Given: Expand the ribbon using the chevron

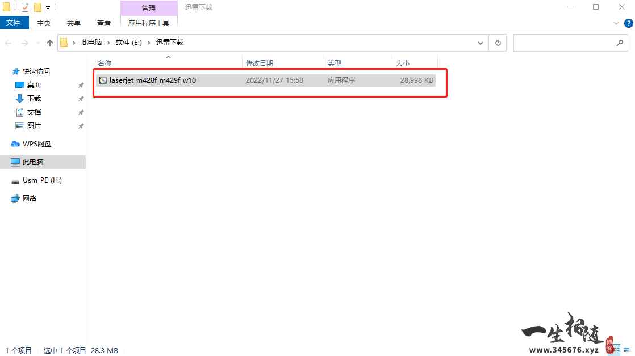Looking at the screenshot, I should tap(617, 23).
